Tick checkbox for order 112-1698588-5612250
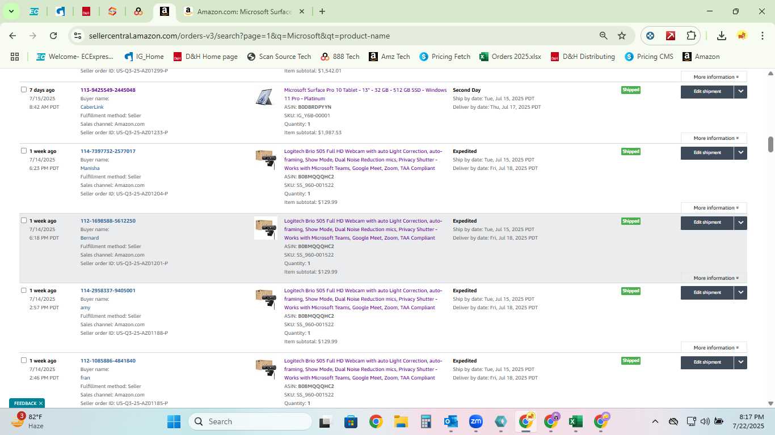775x435 pixels. pyautogui.click(x=24, y=220)
